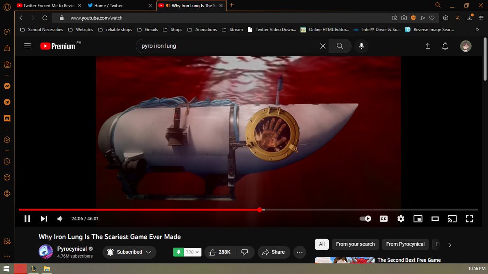Open the ad blocker shield icon

[x=413, y=18]
